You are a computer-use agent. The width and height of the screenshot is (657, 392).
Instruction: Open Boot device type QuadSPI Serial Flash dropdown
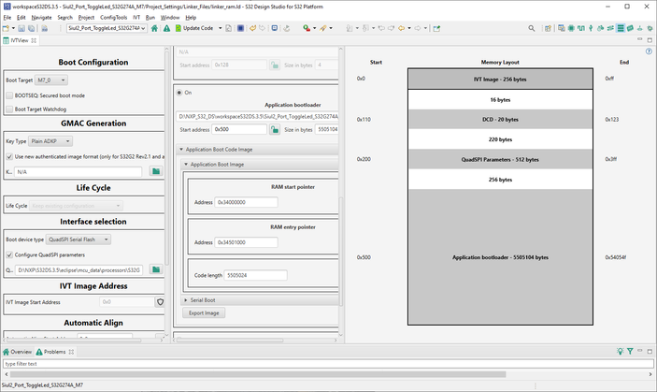tap(79, 240)
